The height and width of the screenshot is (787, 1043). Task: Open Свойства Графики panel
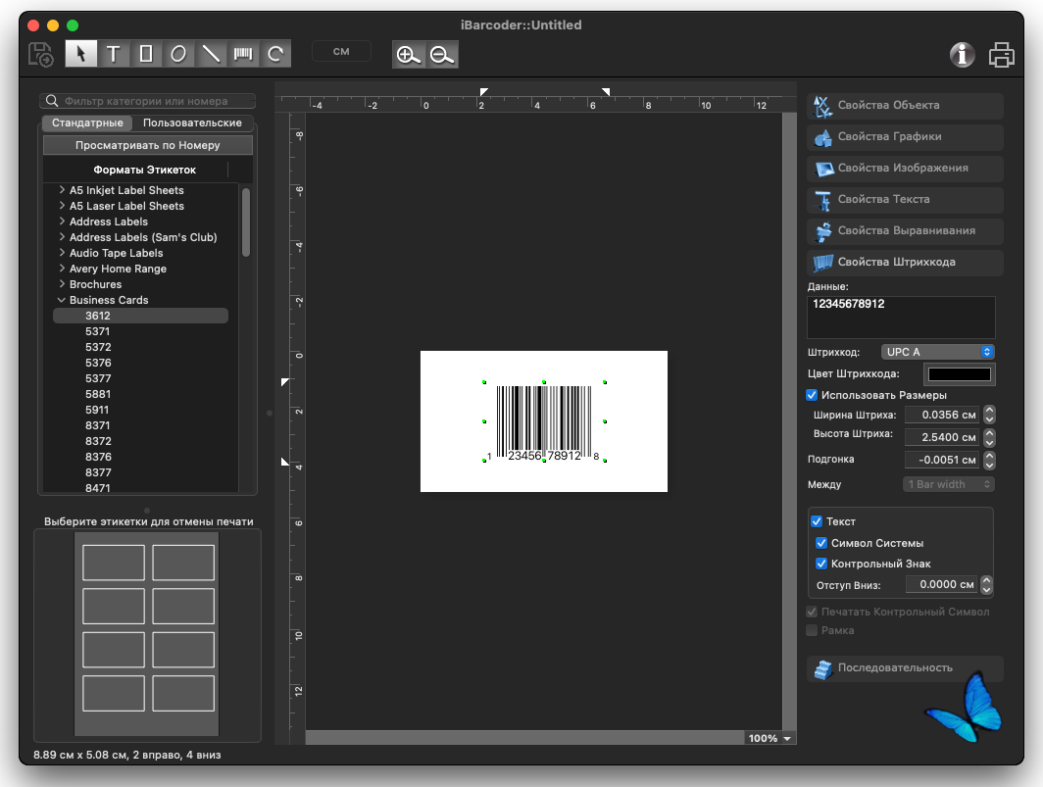[902, 137]
